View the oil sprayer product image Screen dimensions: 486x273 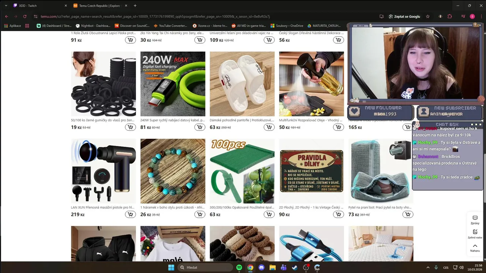click(311, 84)
